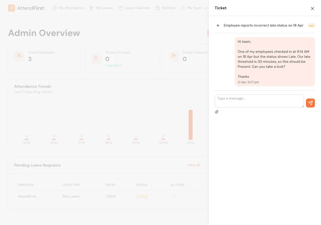321x225 pixels.
Task: Click the '1 checked in' link
Action: coord(114,65)
